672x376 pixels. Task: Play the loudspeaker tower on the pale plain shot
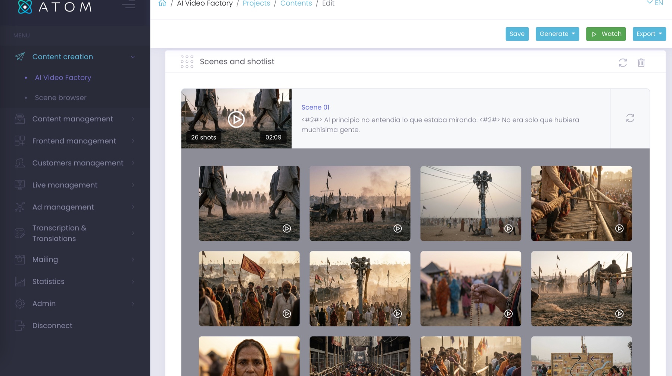pos(508,229)
